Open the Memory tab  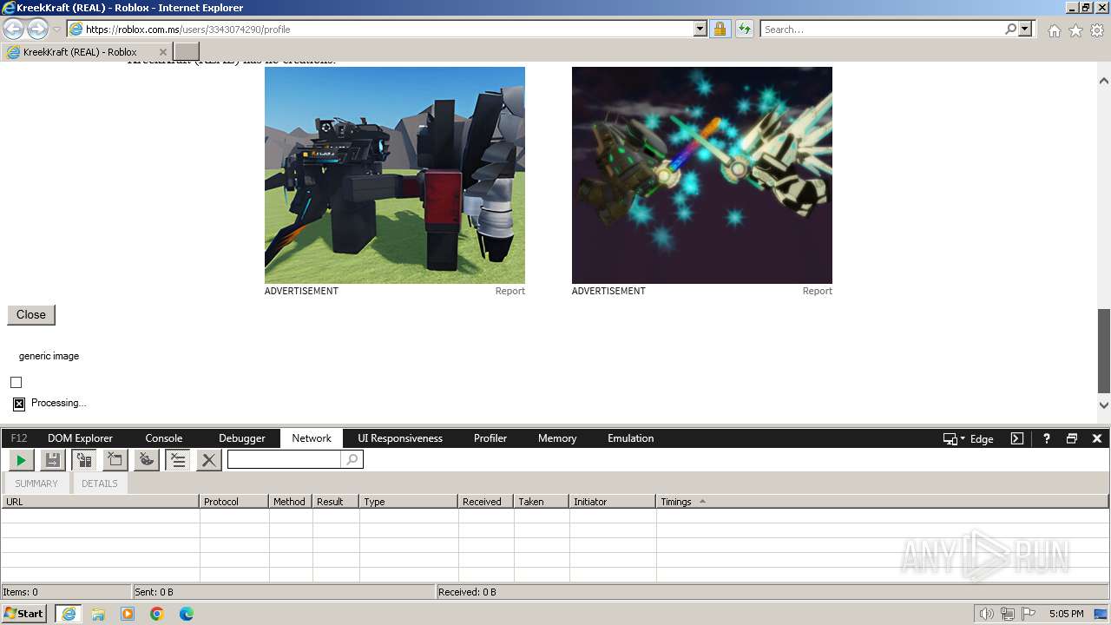click(557, 438)
